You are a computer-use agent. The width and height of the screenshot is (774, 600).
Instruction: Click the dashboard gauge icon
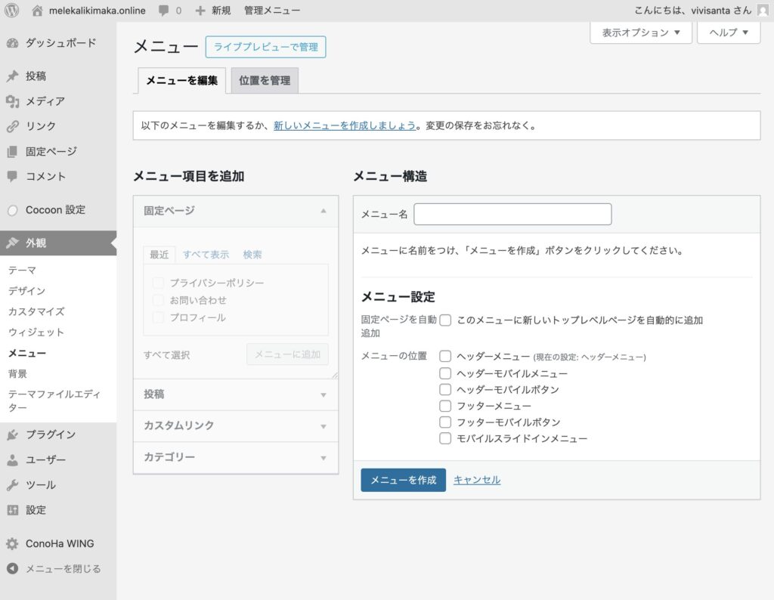[12, 43]
